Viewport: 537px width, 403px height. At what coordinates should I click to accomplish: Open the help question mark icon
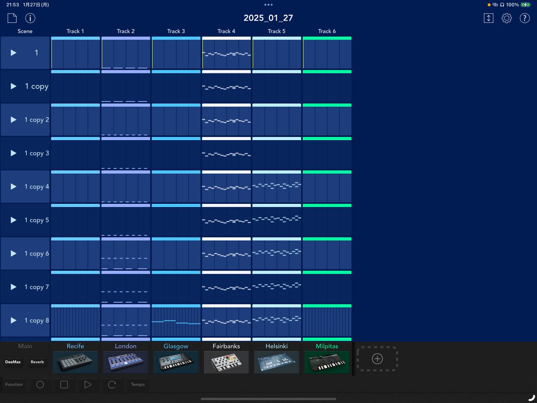524,18
